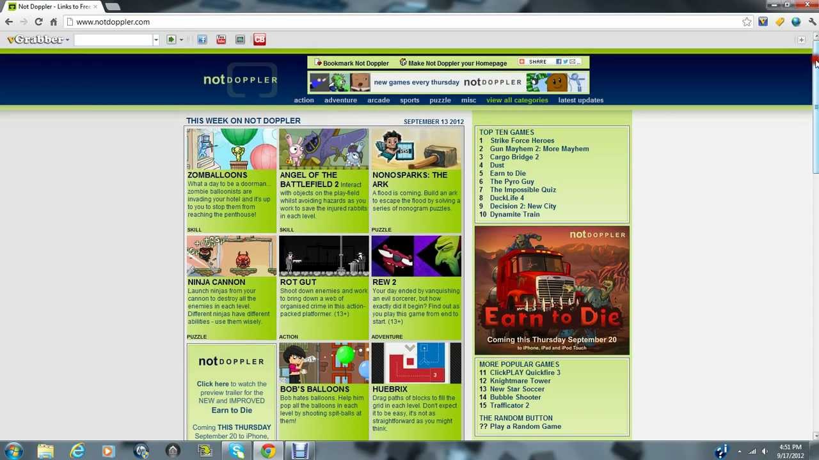Bookmark the page with the star icon
The height and width of the screenshot is (460, 819).
point(747,22)
